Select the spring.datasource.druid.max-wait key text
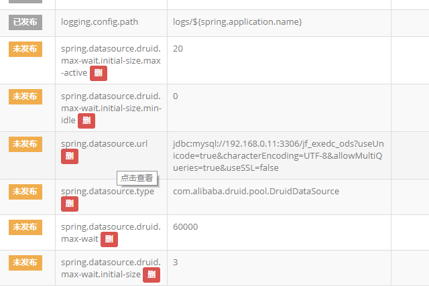The width and height of the screenshot is (429, 286). click(111, 232)
